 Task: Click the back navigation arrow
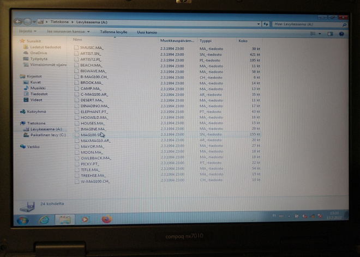click(18, 22)
